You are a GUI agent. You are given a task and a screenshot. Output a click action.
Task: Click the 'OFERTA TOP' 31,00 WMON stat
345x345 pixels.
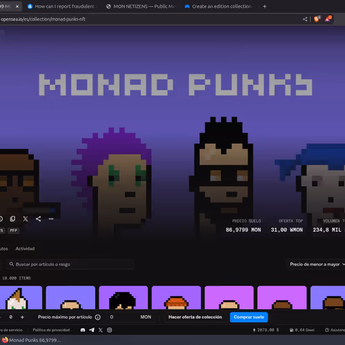(287, 226)
